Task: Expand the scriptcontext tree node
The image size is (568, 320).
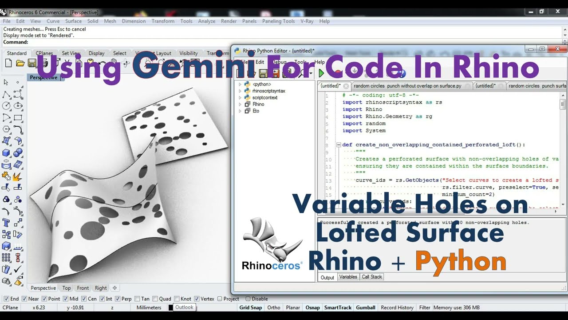Action: point(240,97)
